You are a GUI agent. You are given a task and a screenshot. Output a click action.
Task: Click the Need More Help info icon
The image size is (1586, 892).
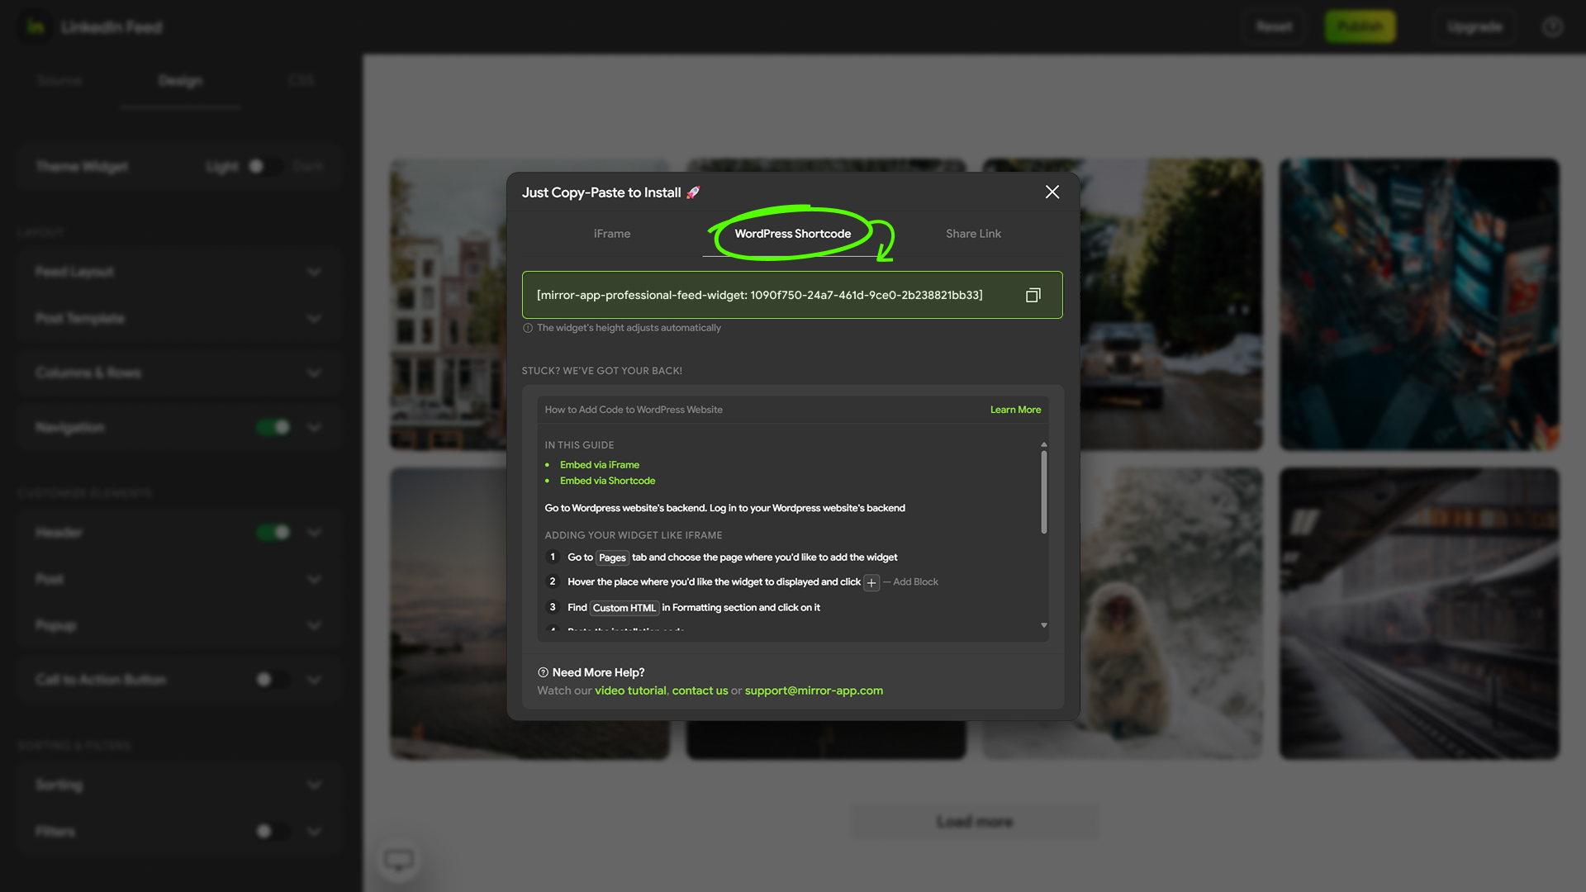coord(542,672)
